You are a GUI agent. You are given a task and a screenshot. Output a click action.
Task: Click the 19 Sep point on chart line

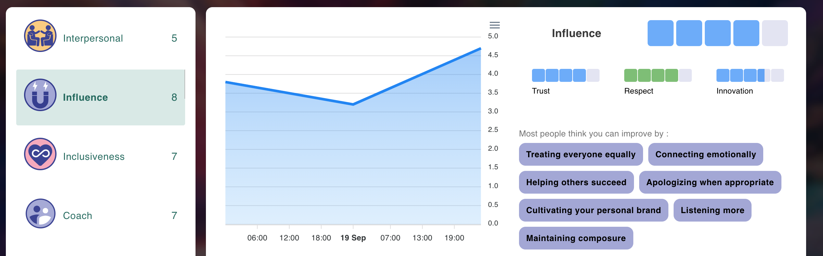click(353, 104)
